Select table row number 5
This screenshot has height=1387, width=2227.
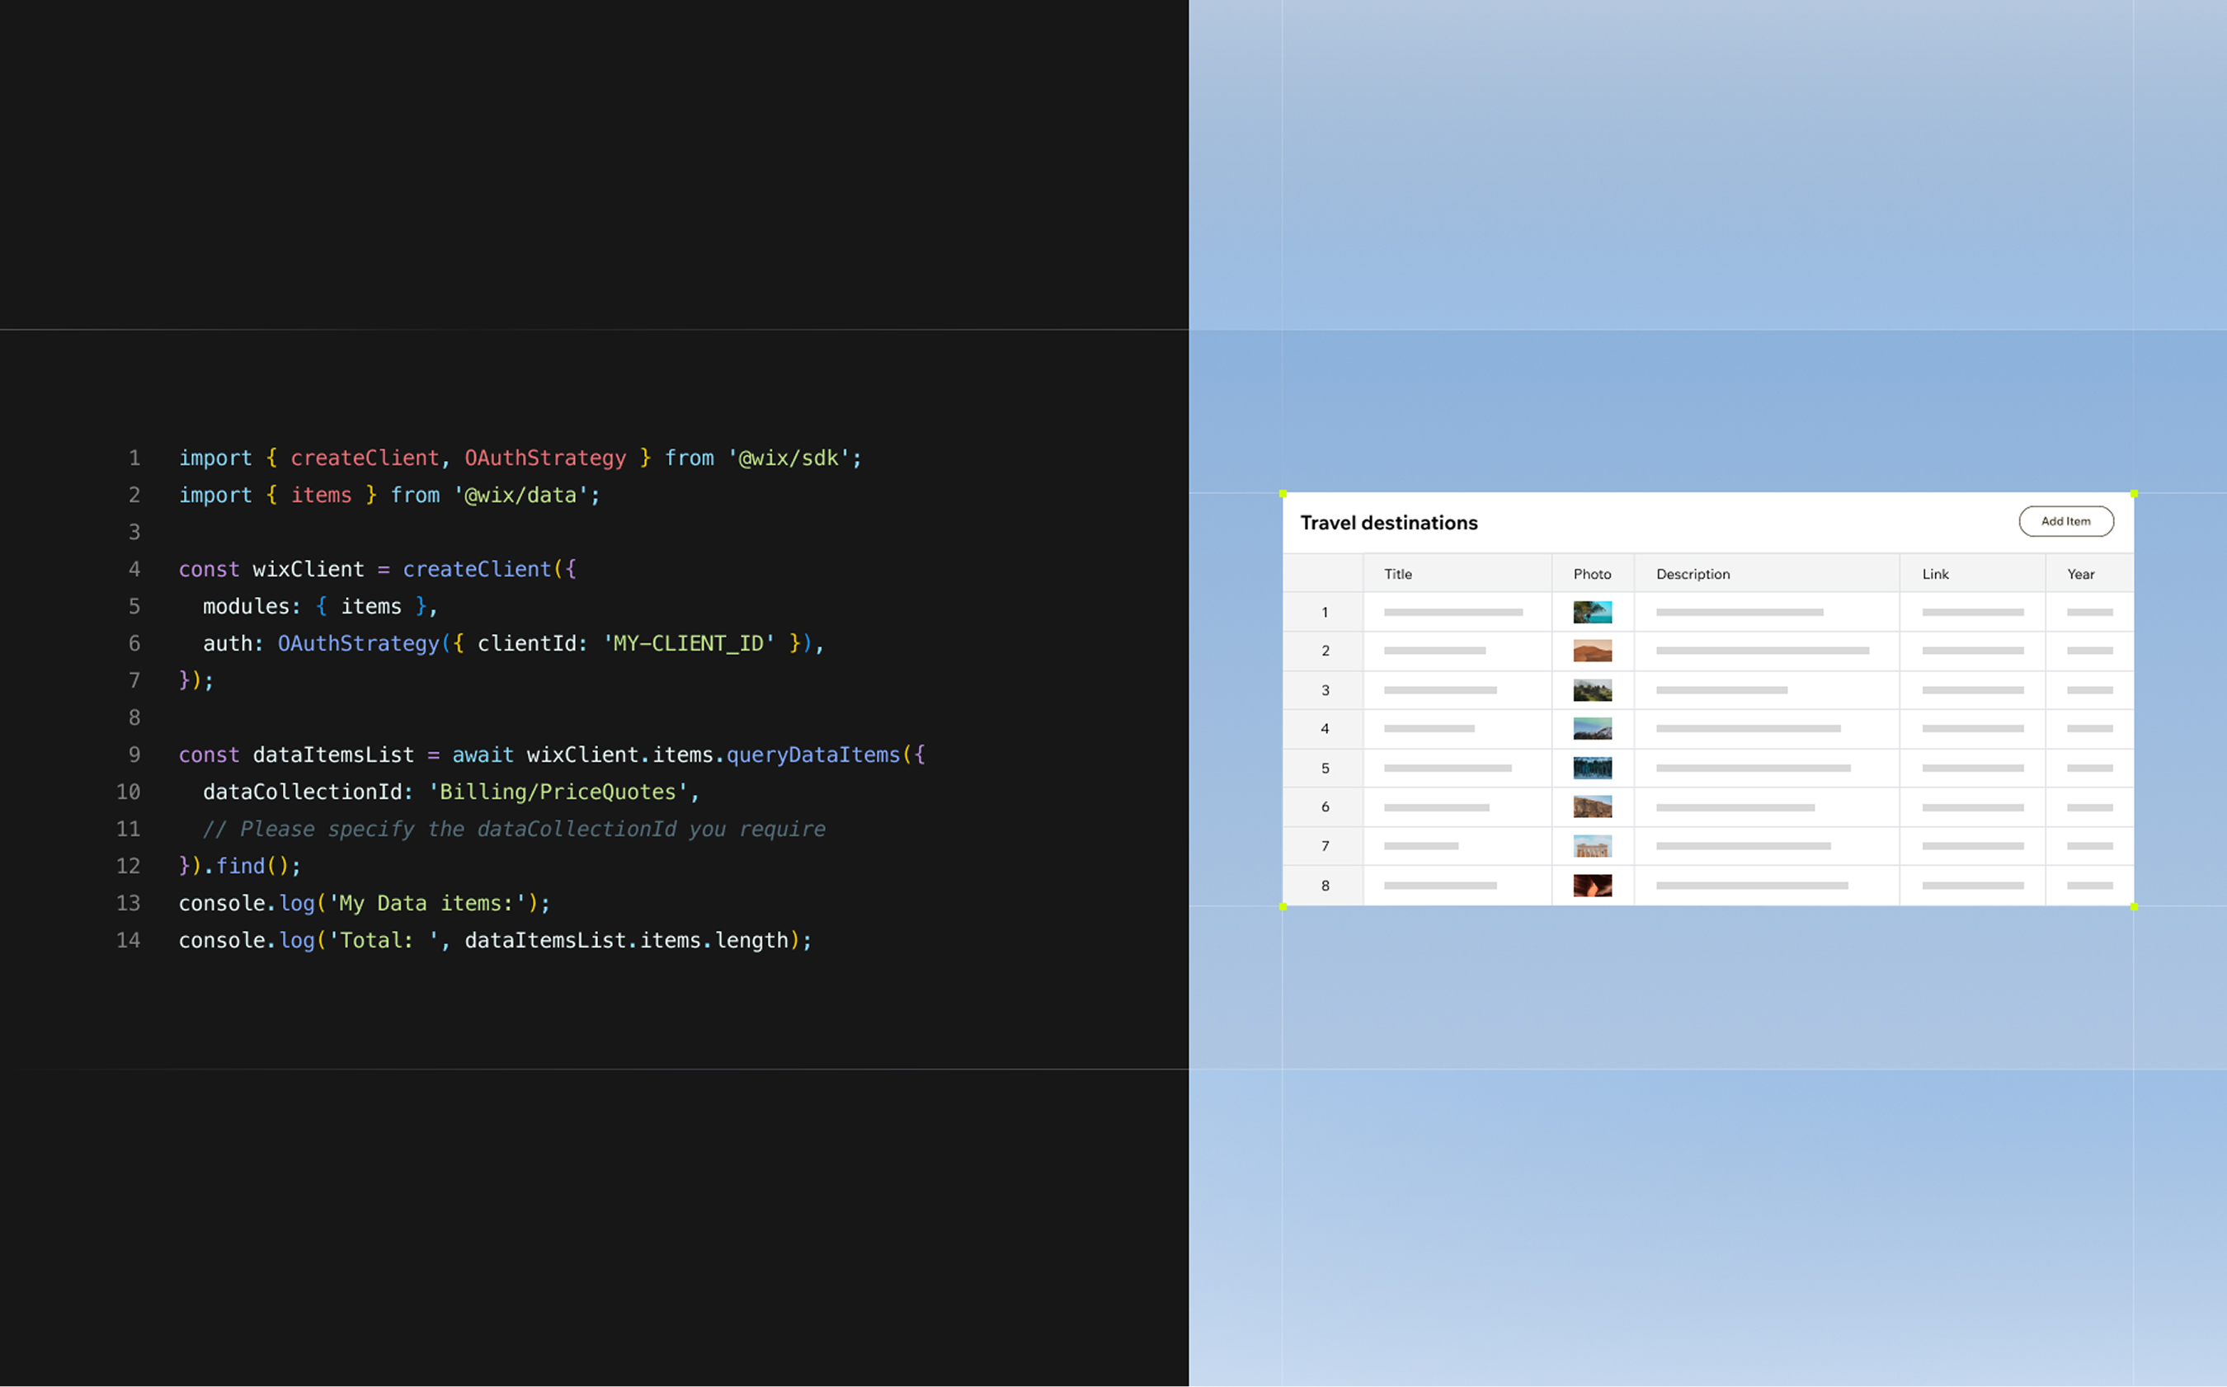(x=1324, y=768)
